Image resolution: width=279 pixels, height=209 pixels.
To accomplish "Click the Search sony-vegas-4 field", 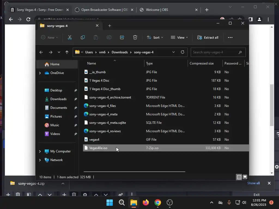I will (x=218, y=52).
